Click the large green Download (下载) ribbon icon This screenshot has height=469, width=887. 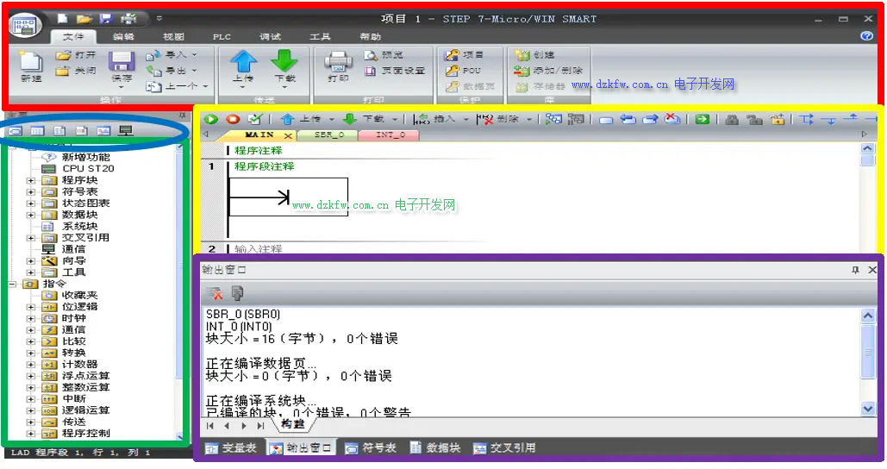click(284, 63)
